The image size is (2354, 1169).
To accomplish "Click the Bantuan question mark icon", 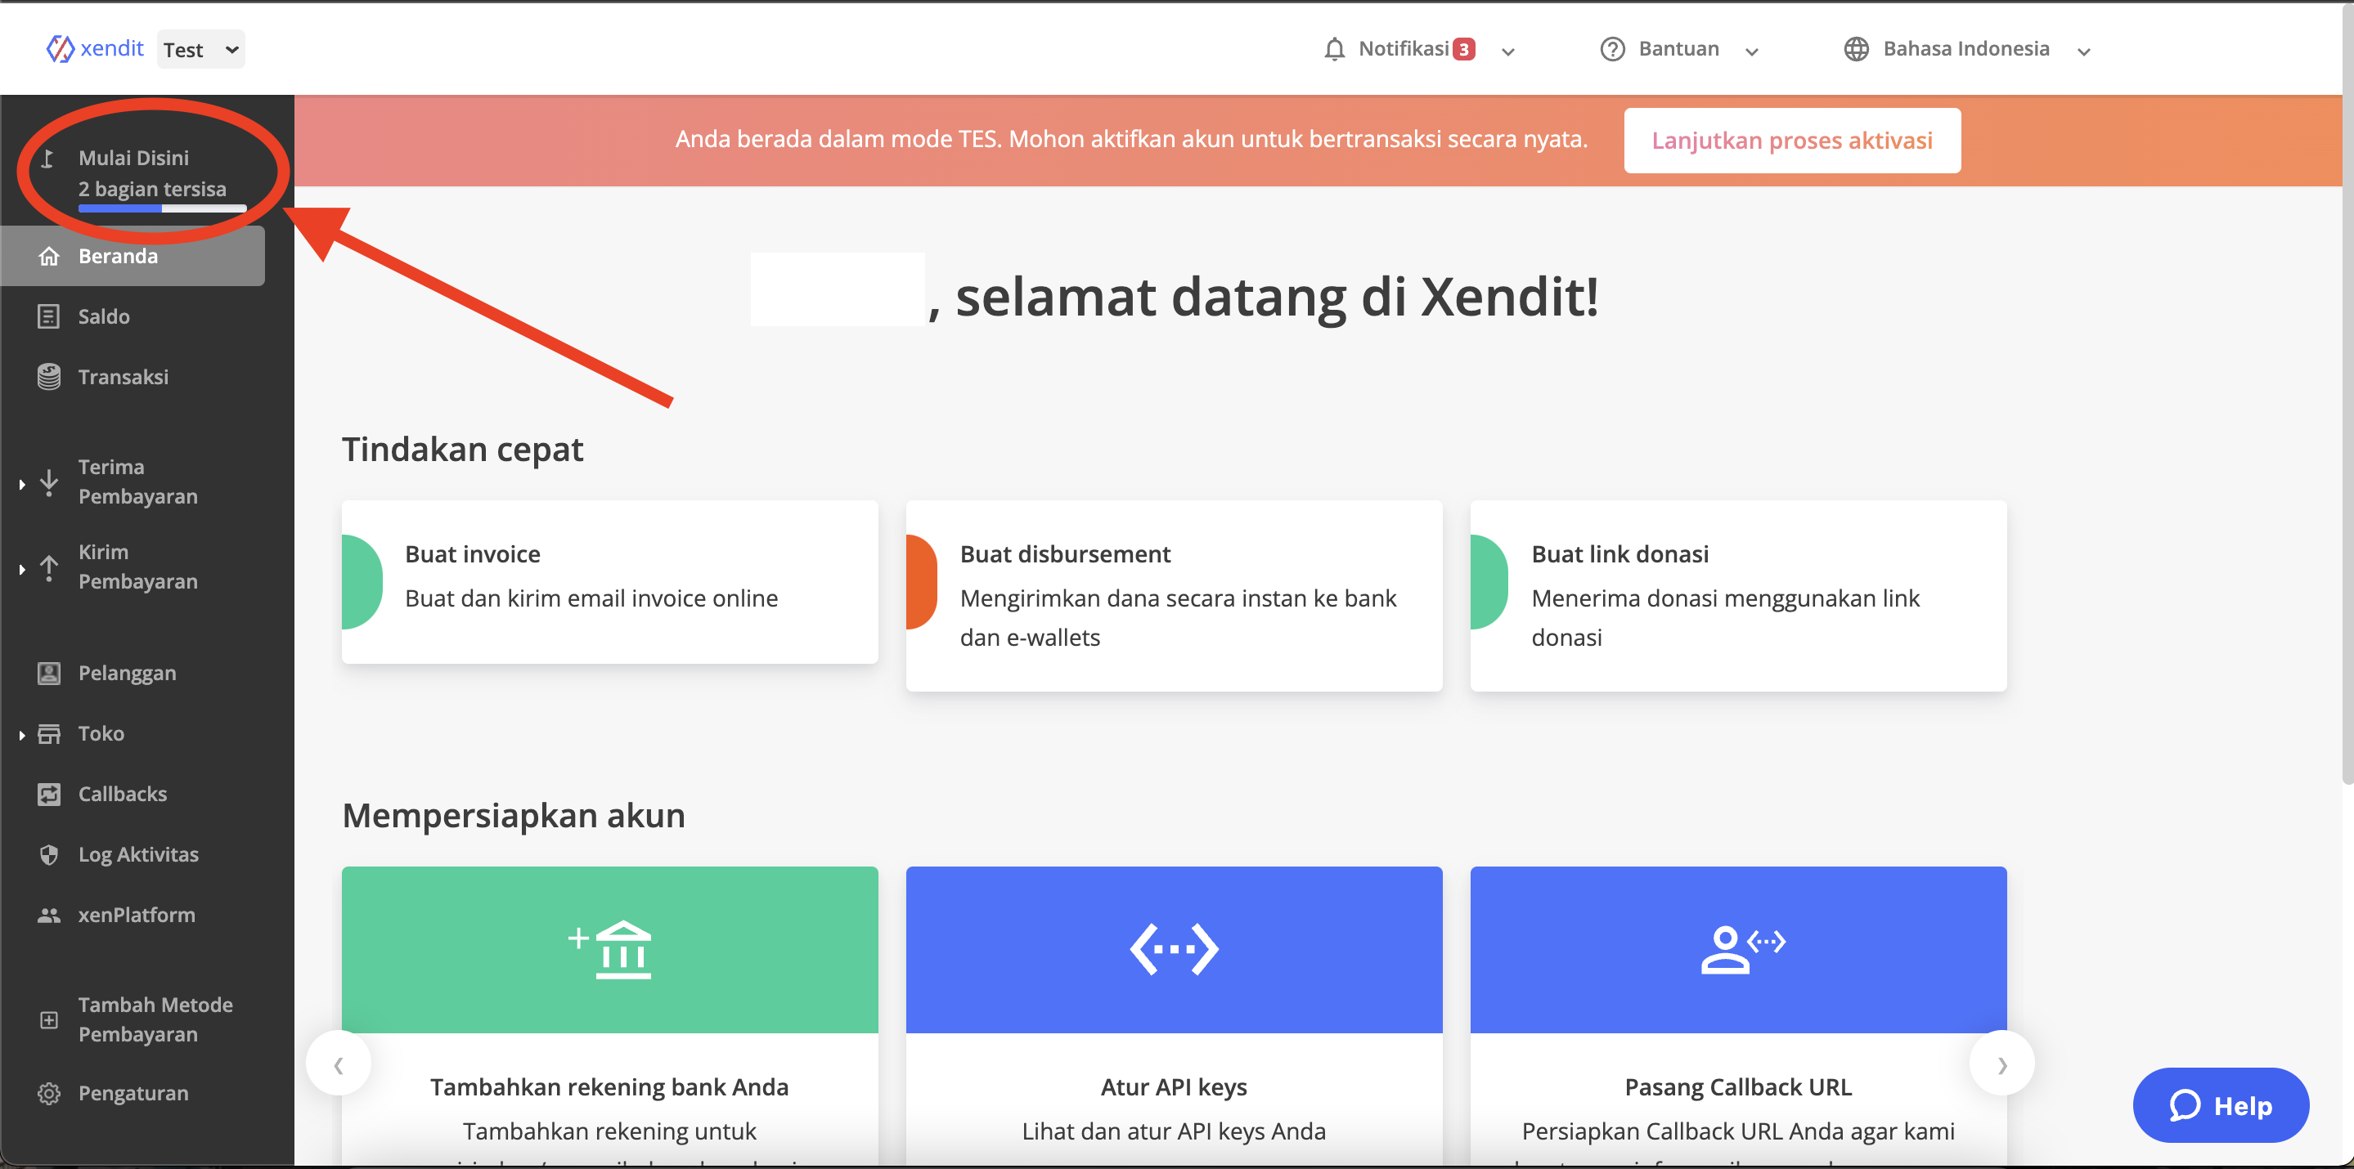I will pyautogui.click(x=1613, y=49).
